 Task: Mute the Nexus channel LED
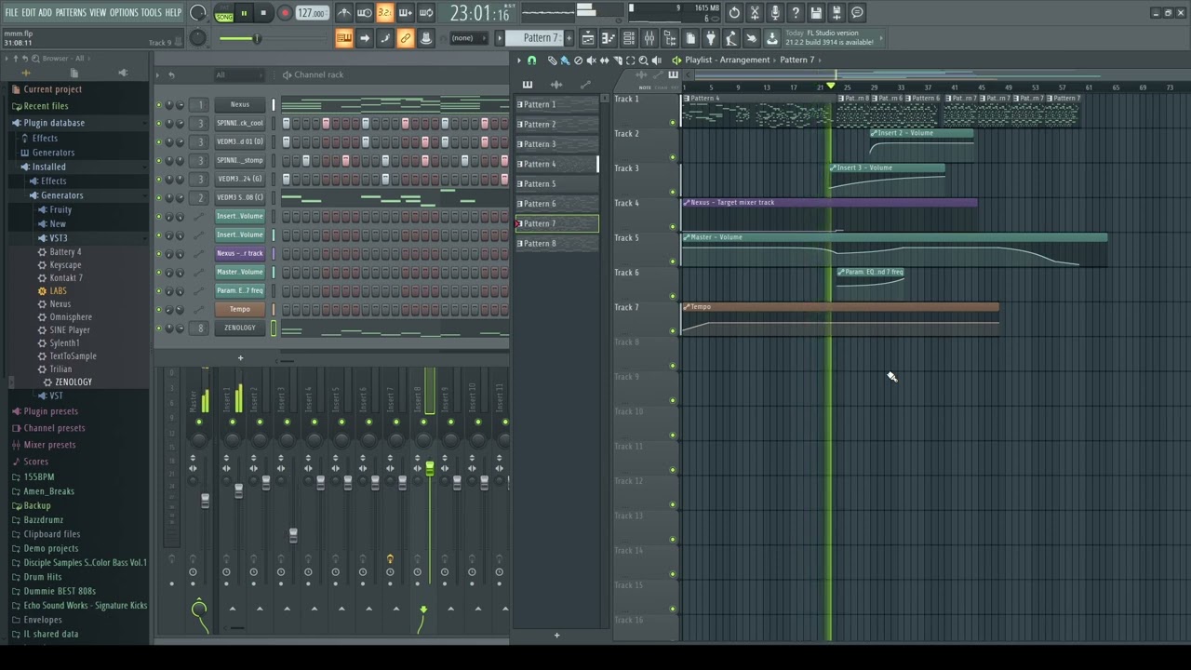(x=158, y=104)
